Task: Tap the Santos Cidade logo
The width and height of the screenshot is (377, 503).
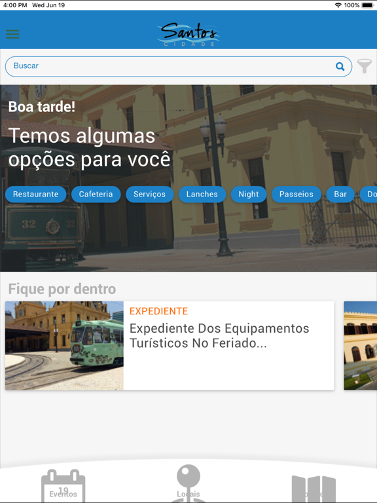Action: 188,34
